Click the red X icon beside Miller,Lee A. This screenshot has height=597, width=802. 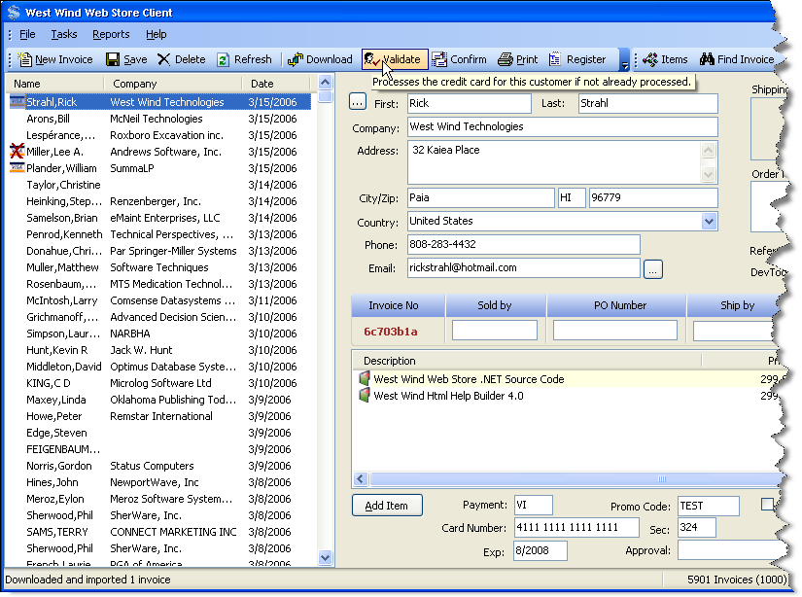pos(17,151)
